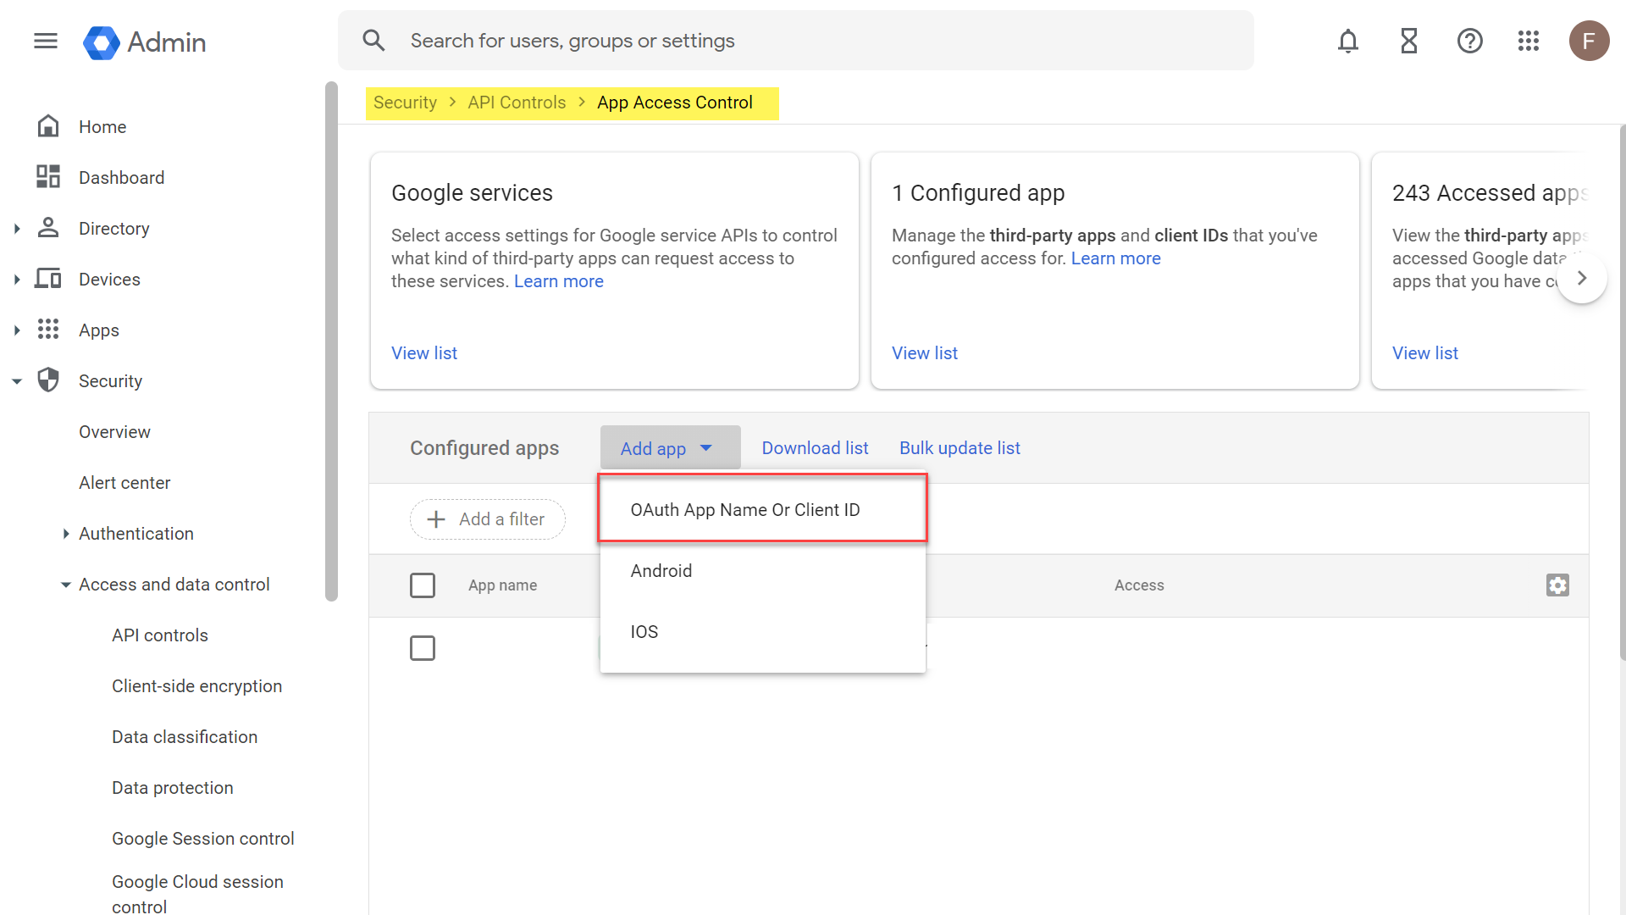Learn more about configured apps
This screenshot has width=1626, height=915.
1116,258
